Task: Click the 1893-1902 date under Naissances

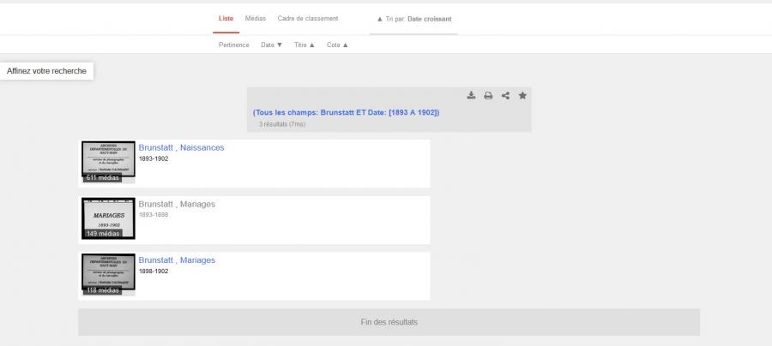Action: [154, 158]
